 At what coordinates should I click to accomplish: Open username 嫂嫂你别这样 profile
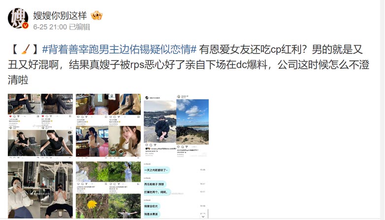[60, 15]
